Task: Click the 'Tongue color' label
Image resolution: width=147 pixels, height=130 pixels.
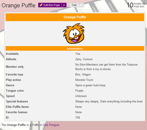Action: [x=15, y=90]
